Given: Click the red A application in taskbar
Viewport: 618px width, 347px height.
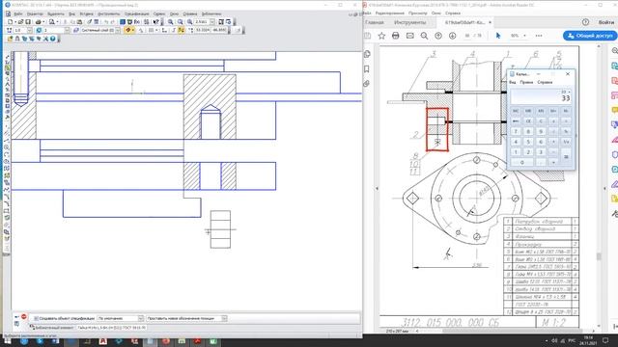Looking at the screenshot, I should point(103,341).
